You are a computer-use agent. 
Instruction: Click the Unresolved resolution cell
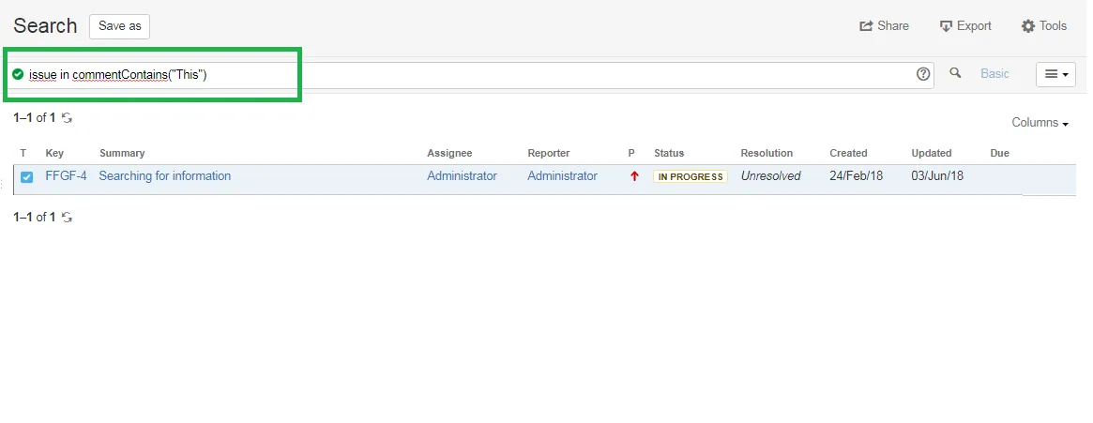[x=771, y=176]
